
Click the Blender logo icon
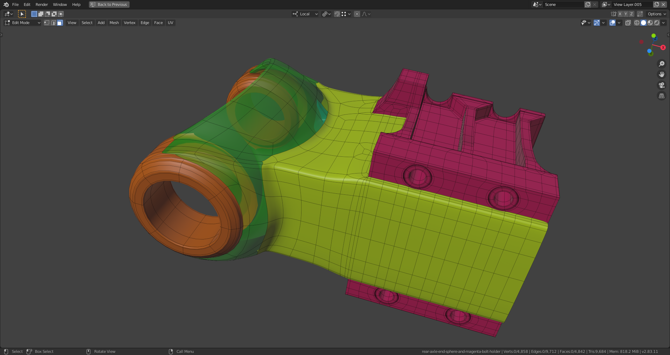pyautogui.click(x=6, y=5)
